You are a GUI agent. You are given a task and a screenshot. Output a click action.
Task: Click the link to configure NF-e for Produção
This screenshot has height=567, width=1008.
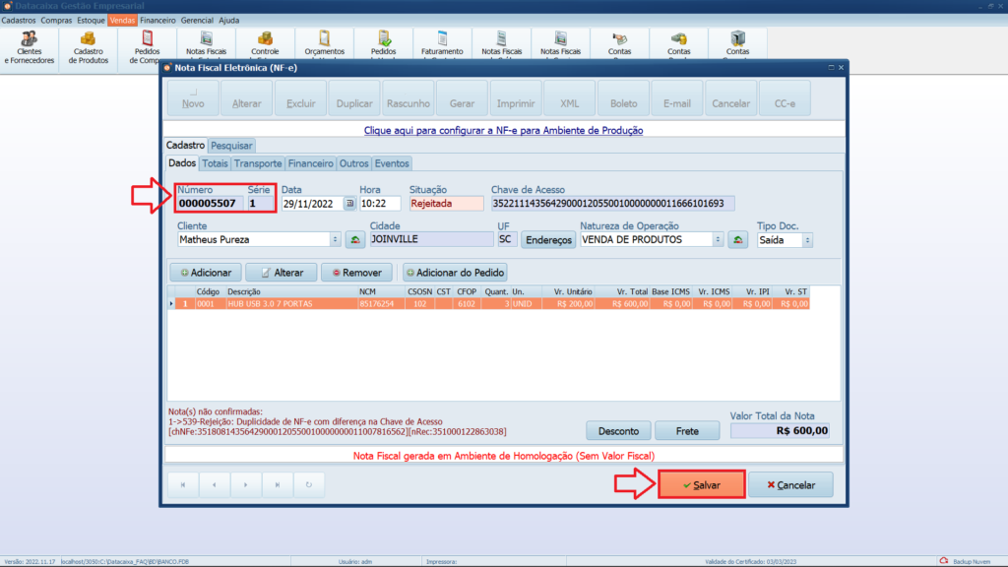click(503, 130)
